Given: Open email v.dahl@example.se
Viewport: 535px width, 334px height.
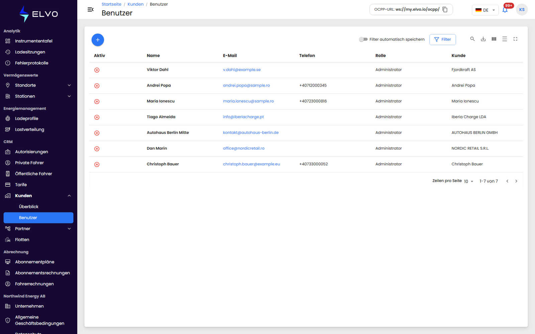Looking at the screenshot, I should (x=242, y=70).
